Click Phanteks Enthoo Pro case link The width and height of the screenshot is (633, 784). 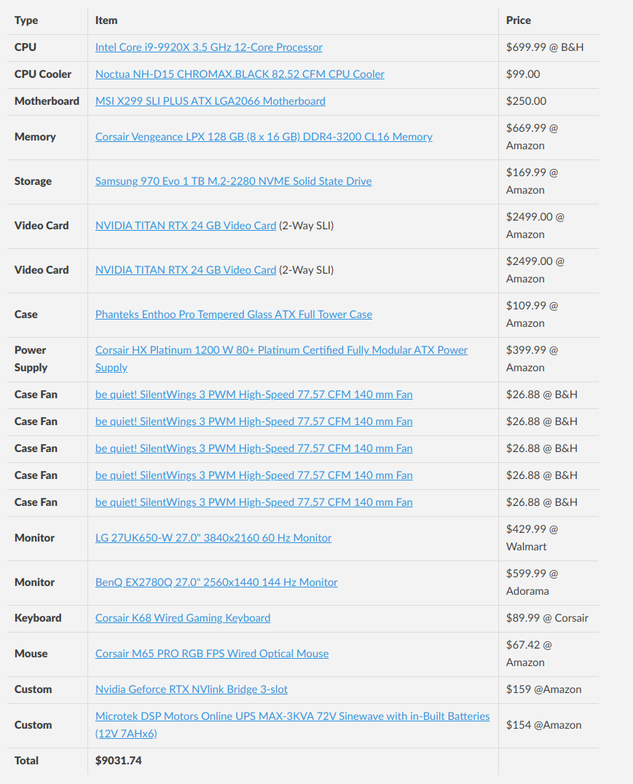point(233,314)
